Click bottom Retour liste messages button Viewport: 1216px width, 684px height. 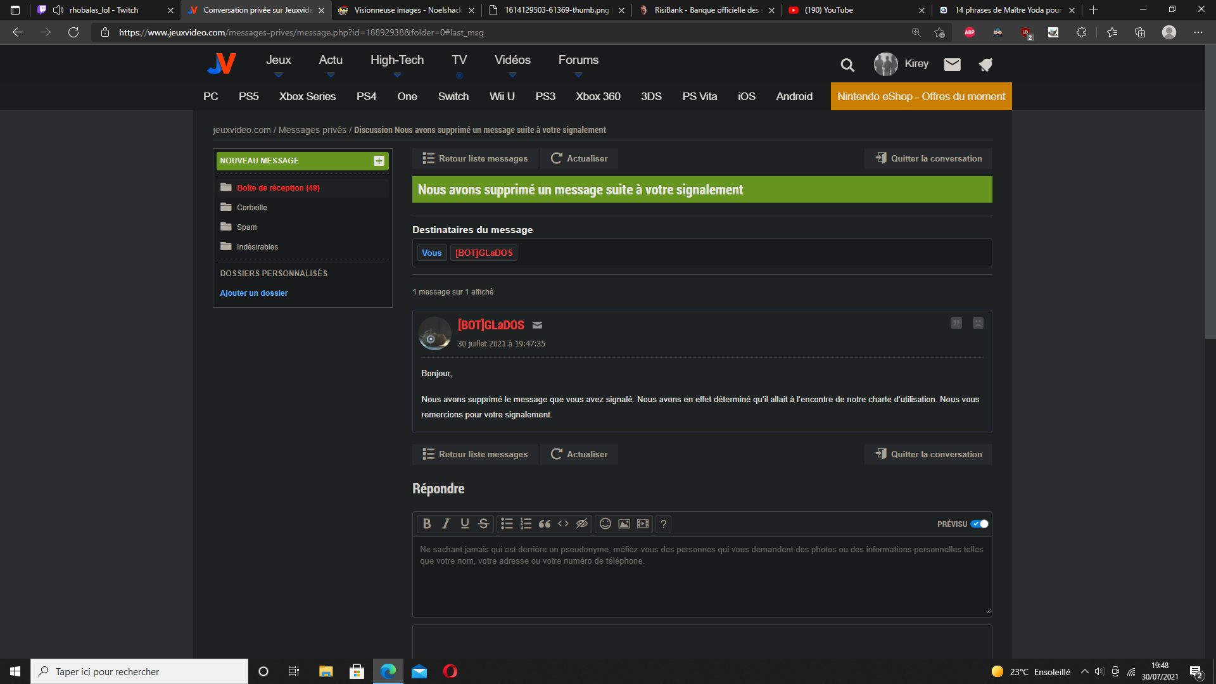(475, 454)
